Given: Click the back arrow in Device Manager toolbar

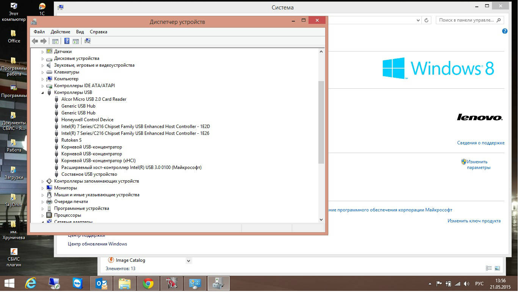Looking at the screenshot, I should click(x=35, y=41).
